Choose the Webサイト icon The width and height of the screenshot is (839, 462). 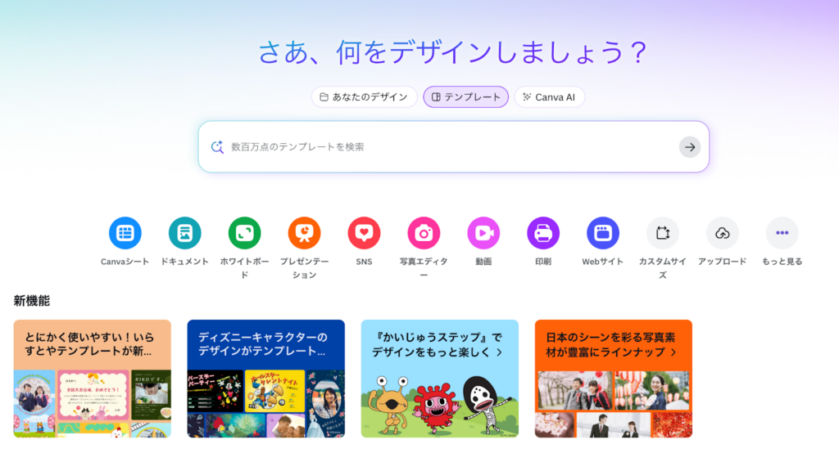[x=603, y=233]
